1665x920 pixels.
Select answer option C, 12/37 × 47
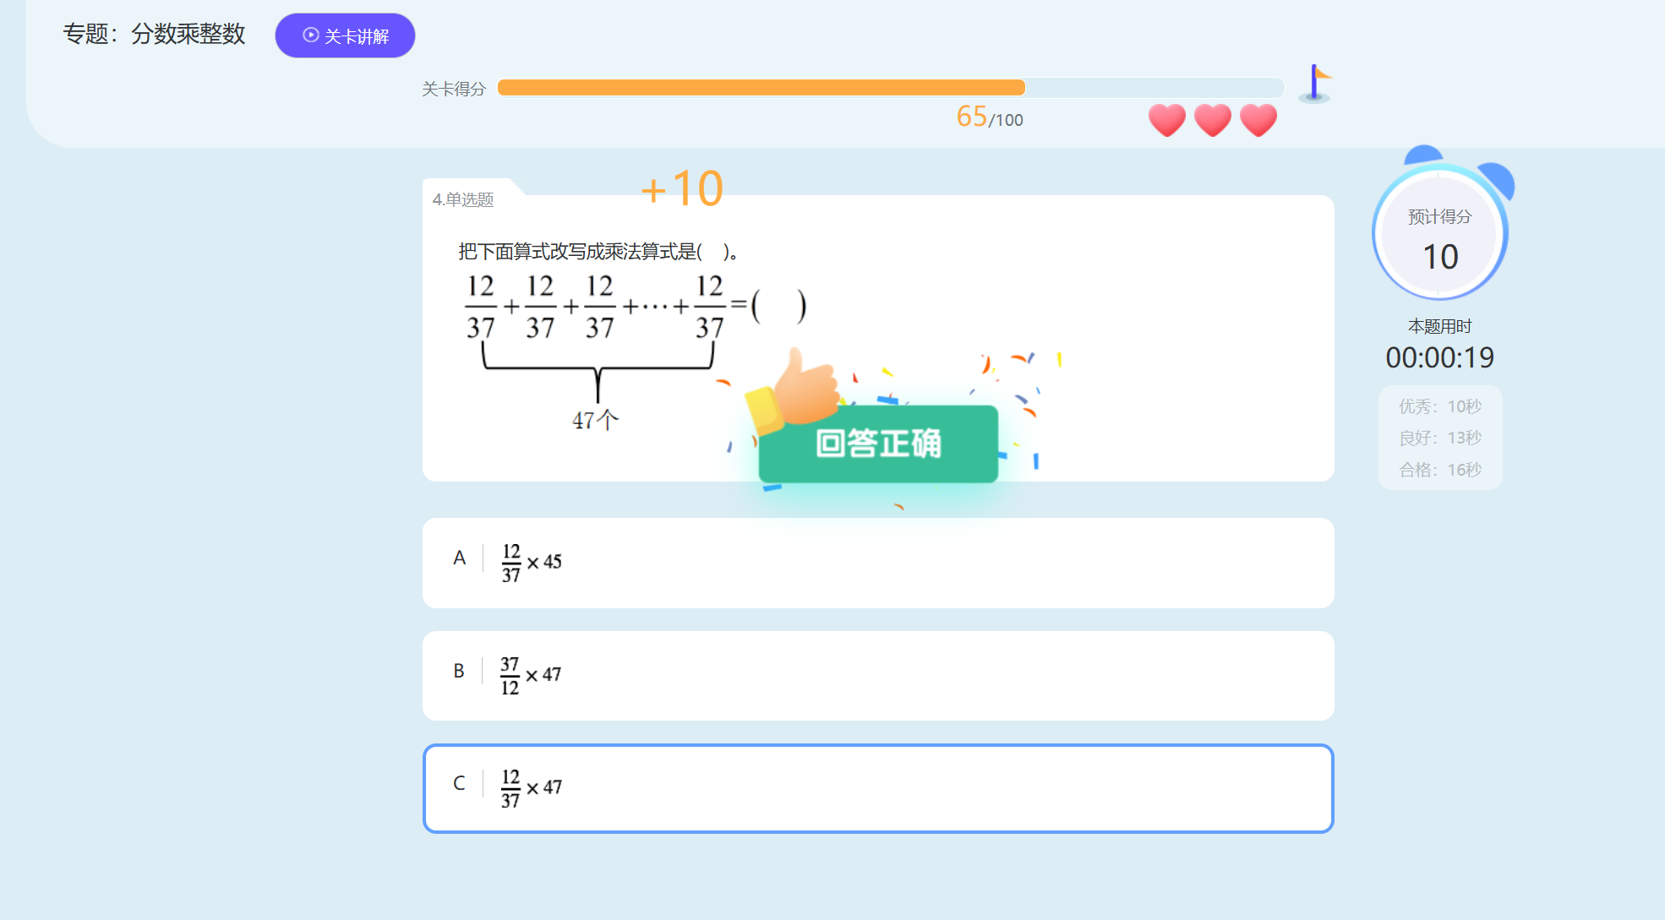(x=878, y=788)
